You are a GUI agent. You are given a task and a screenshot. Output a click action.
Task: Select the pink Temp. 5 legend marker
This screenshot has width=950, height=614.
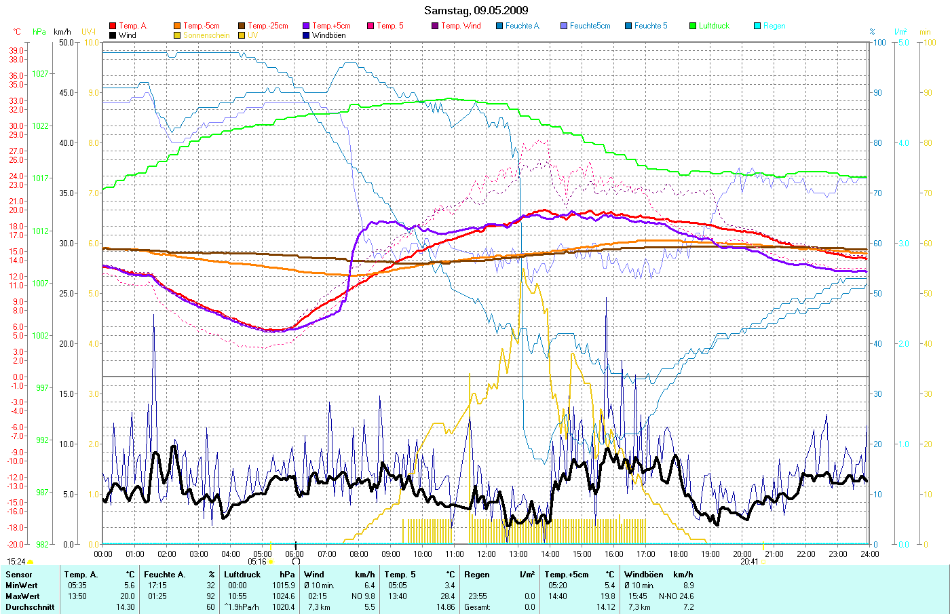point(370,26)
